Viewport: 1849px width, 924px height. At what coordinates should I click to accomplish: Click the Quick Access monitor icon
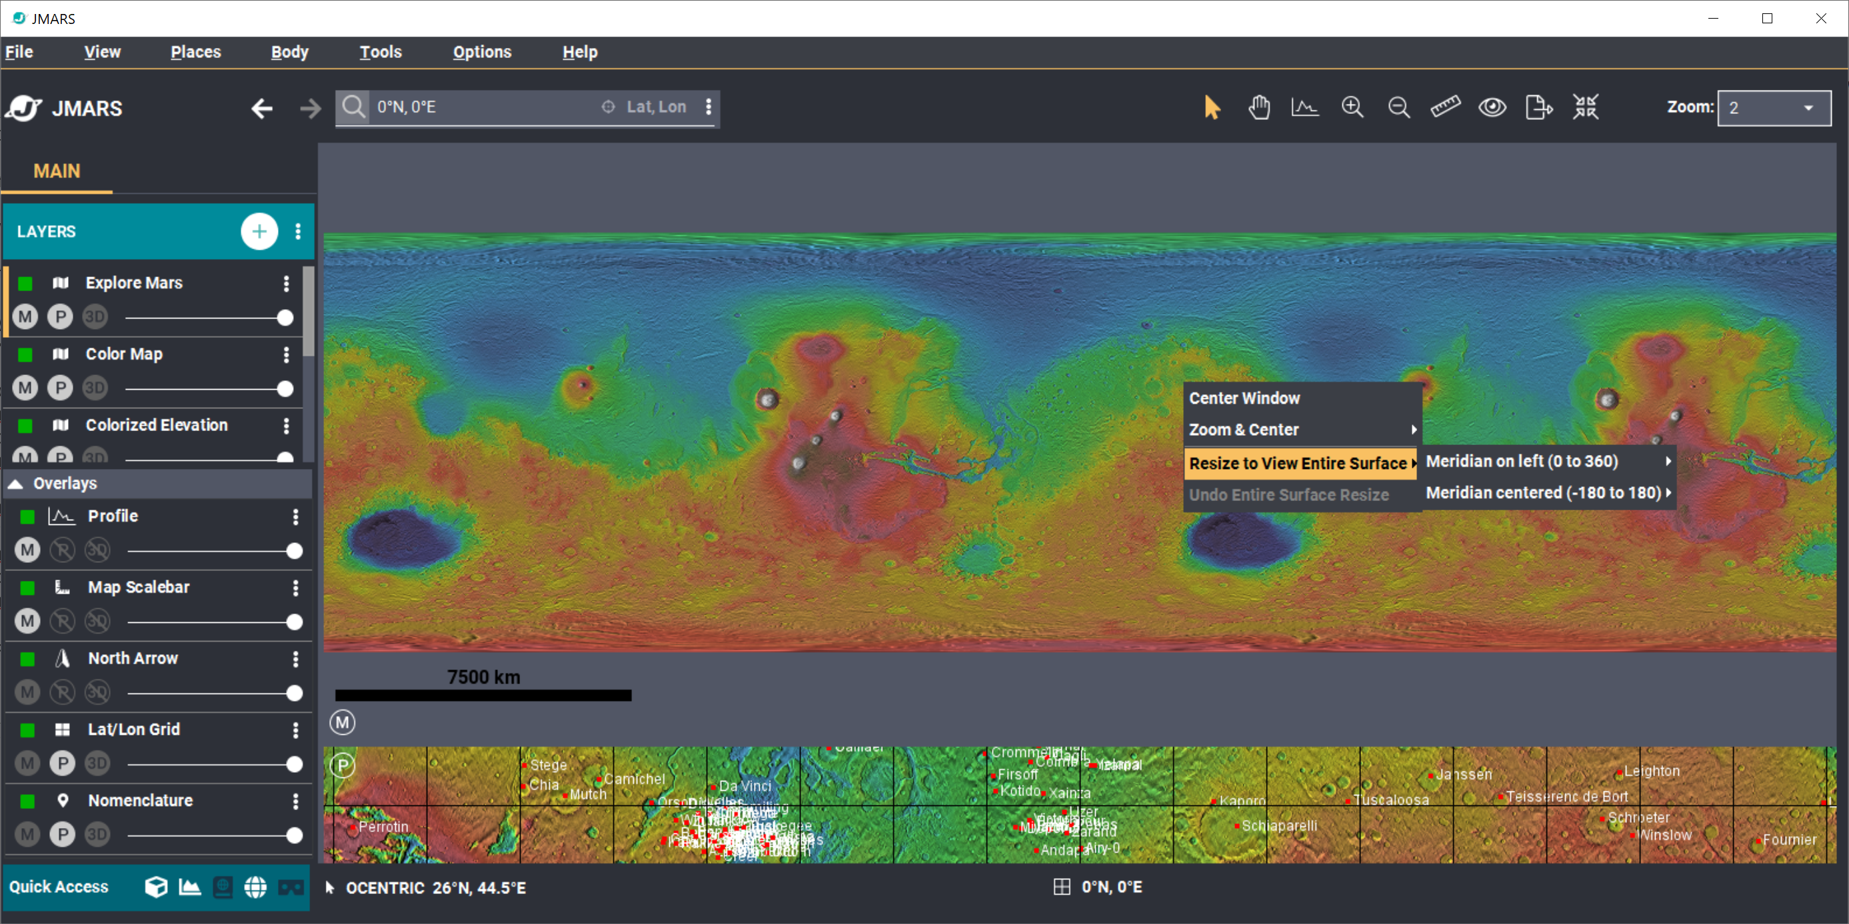[x=223, y=887]
